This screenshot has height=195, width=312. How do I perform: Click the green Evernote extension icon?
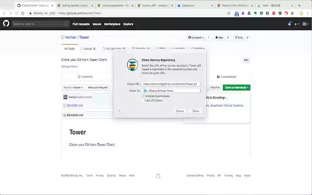255,13
